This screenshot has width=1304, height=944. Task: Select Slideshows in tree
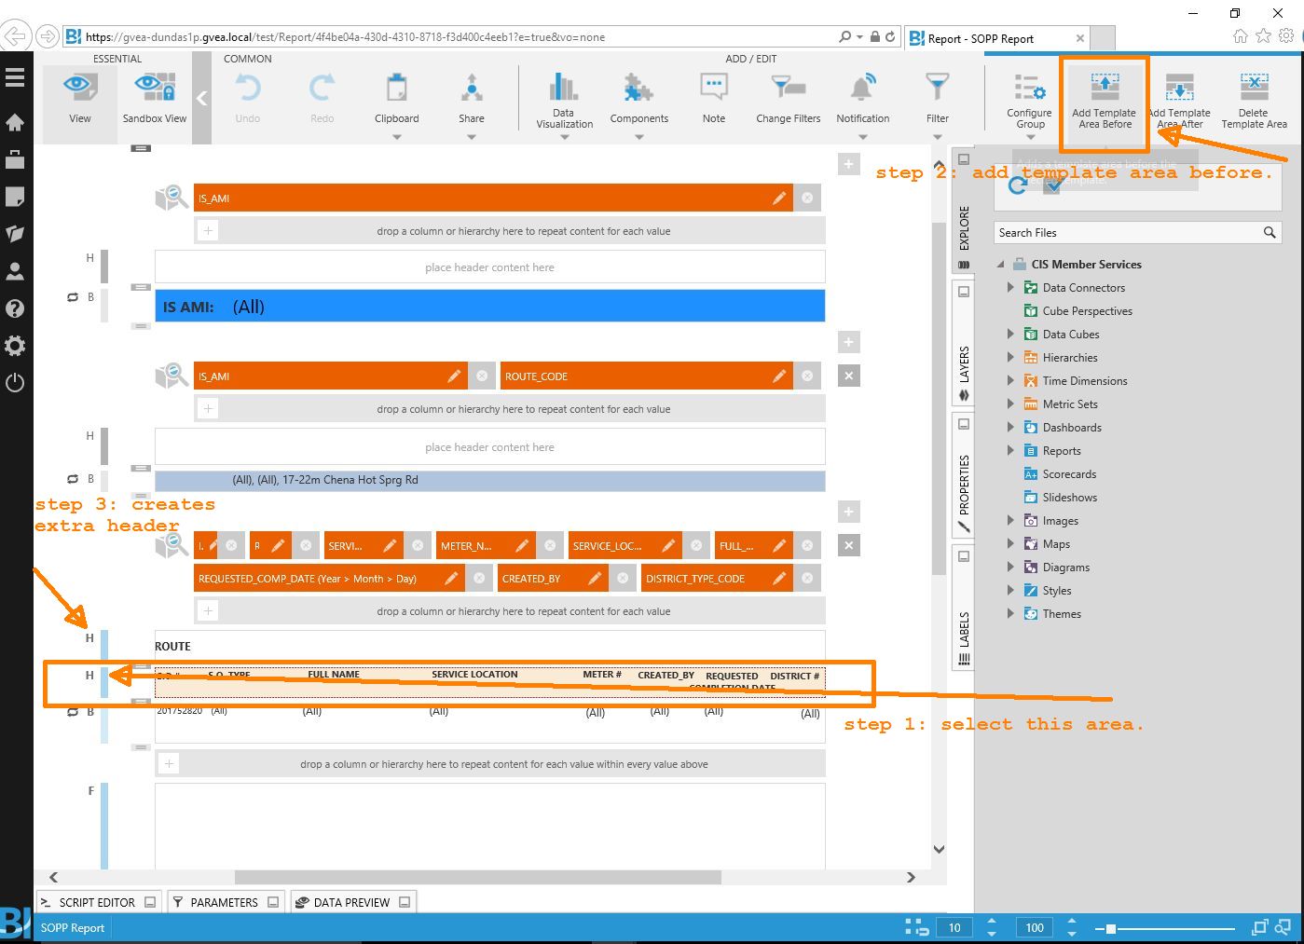click(1069, 498)
